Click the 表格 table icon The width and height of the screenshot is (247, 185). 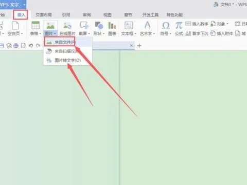tap(36, 26)
